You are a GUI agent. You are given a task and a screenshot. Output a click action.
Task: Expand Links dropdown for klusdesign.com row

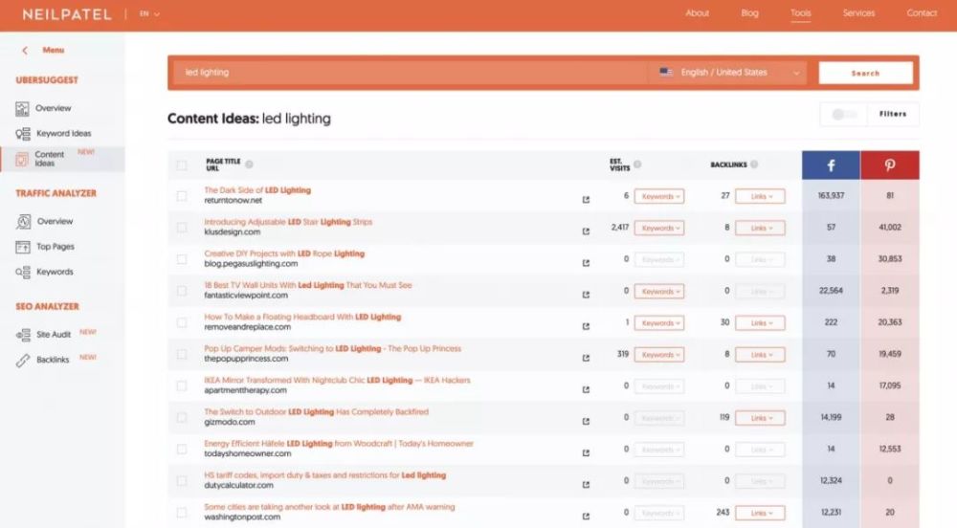(760, 228)
